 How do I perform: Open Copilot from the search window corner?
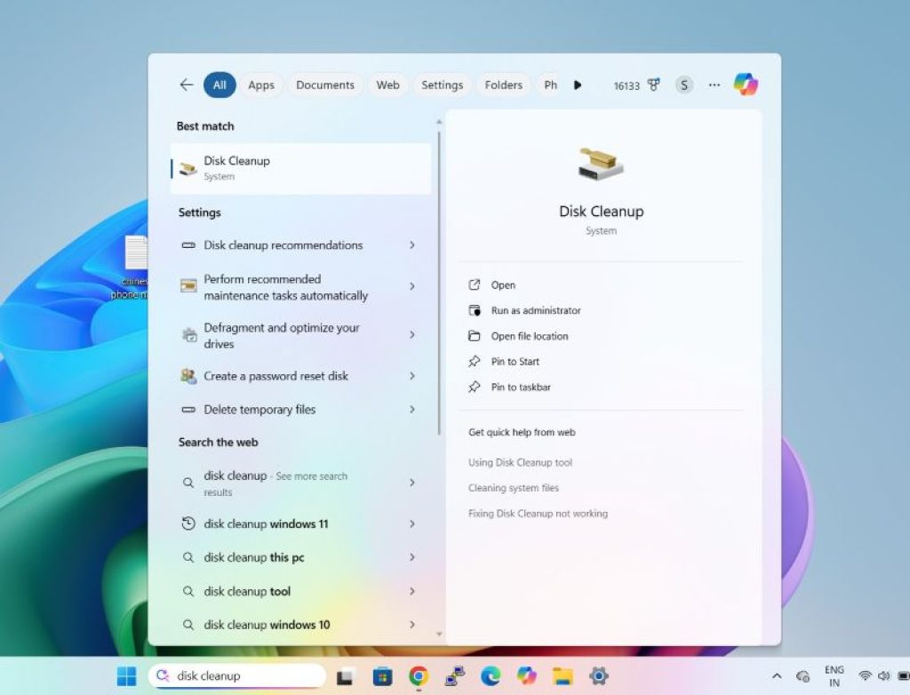[x=745, y=84]
